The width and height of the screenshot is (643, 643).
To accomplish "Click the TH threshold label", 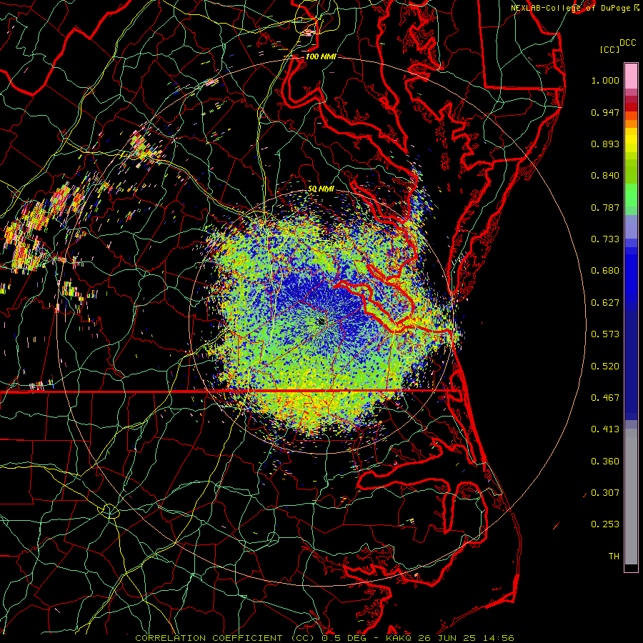I will (x=614, y=557).
